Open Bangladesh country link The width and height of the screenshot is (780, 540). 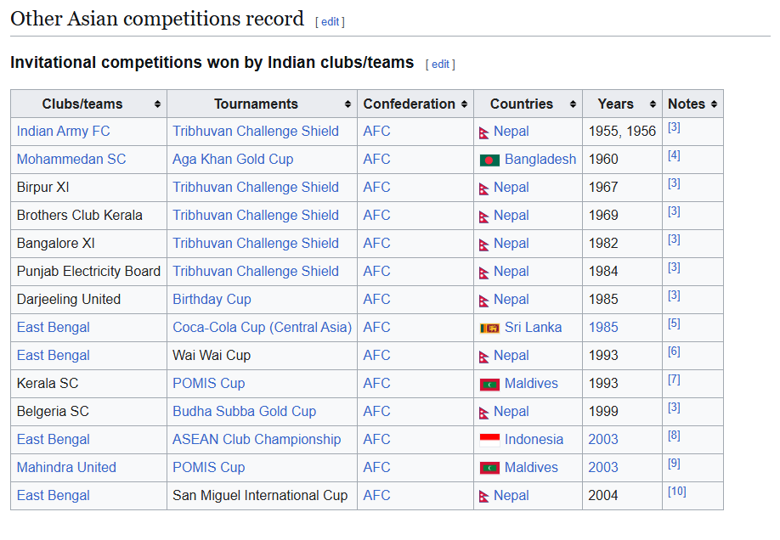[x=540, y=159]
